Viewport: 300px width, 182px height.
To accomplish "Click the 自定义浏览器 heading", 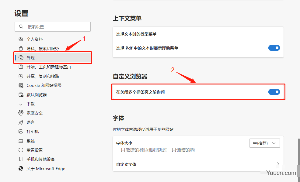I will pyautogui.click(x=130, y=76).
